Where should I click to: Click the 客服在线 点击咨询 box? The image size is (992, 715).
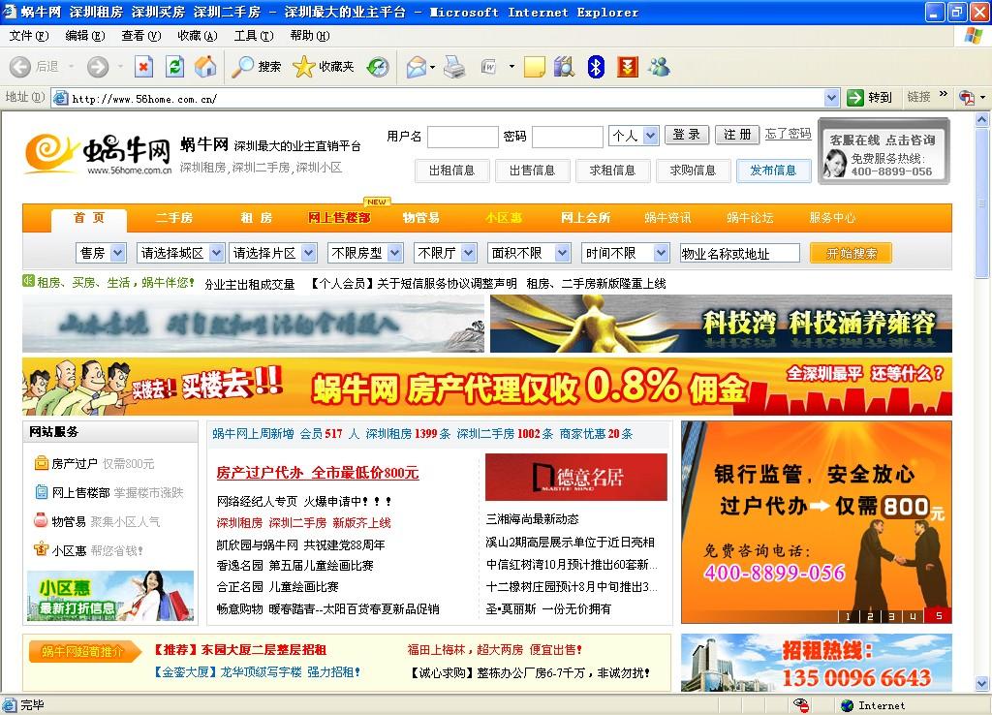coord(883,152)
